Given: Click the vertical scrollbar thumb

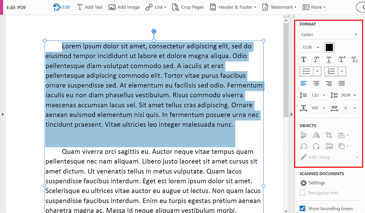Looking at the screenshot, I should pyautogui.click(x=286, y=70).
